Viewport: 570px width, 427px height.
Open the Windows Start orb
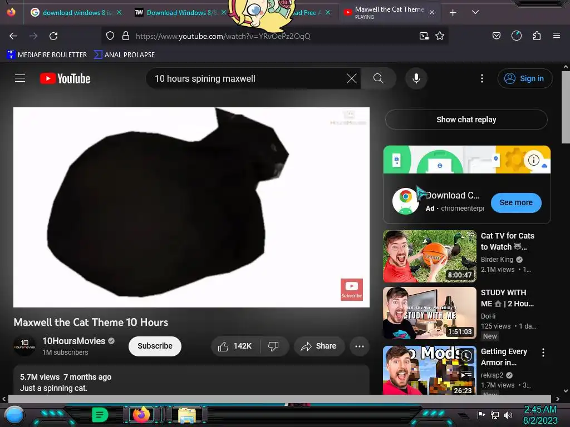[14, 415]
